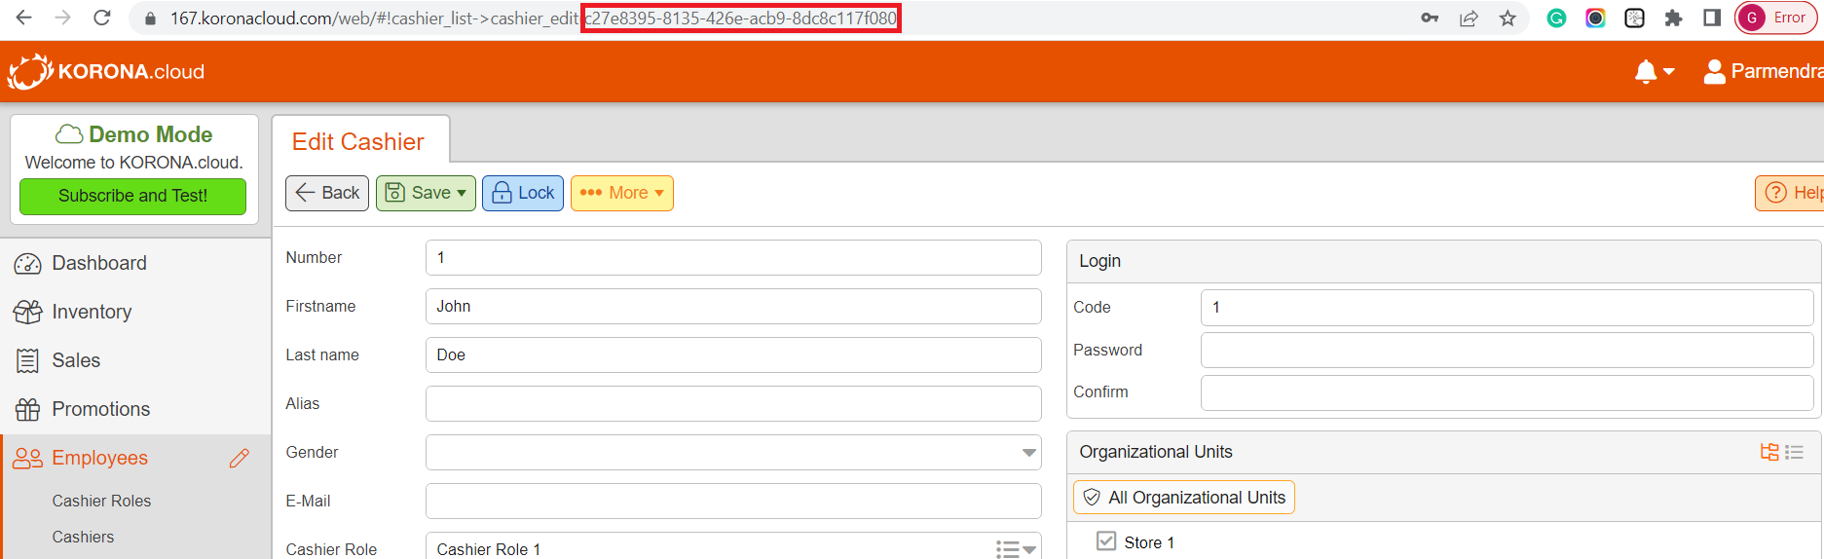
Task: Click into the Alias field
Action: click(733, 404)
